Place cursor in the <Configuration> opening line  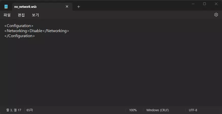coord(19,26)
